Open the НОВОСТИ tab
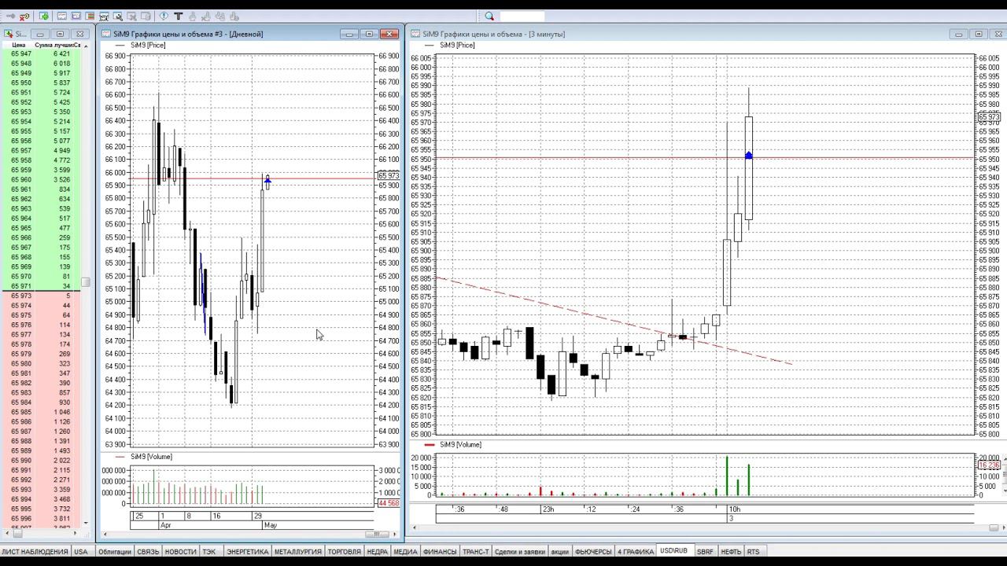This screenshot has width=1007, height=566. (181, 552)
